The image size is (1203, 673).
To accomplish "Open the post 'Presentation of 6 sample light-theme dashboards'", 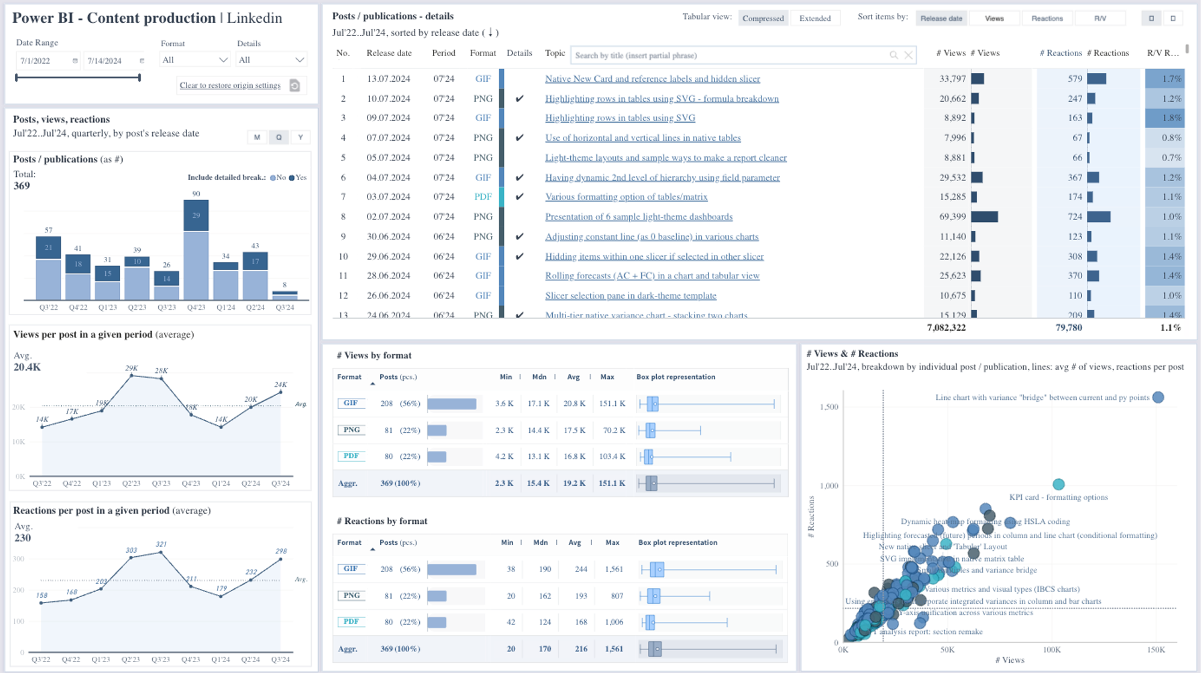I will [x=639, y=217].
